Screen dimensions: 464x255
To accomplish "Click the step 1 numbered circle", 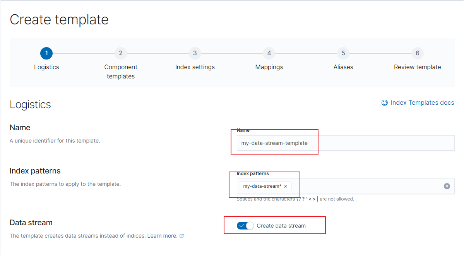I will coord(46,53).
